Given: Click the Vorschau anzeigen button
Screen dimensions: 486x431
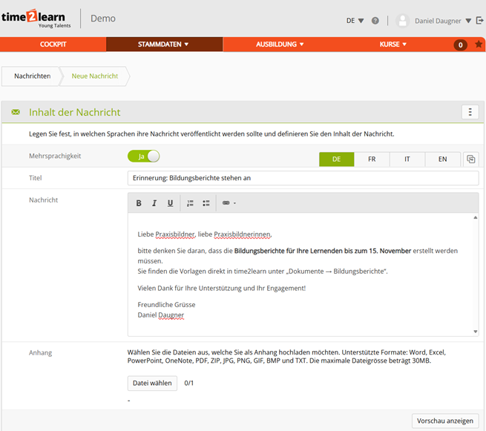Looking at the screenshot, I should (x=445, y=421).
